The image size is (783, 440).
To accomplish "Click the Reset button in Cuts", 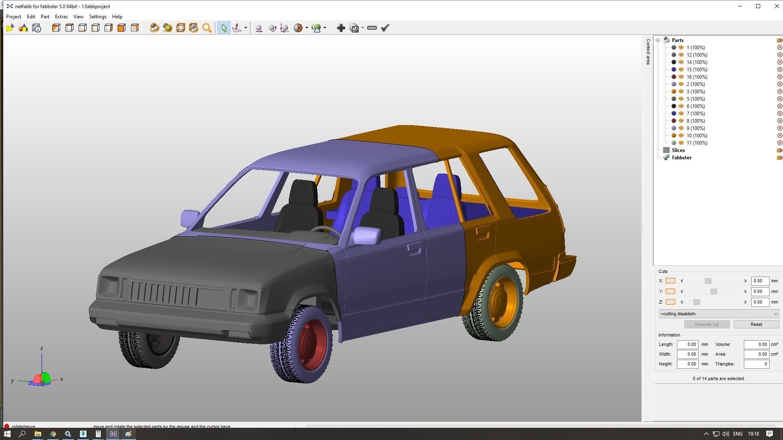I will tap(756, 324).
